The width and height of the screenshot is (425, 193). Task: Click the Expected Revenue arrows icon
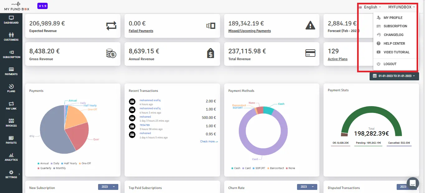pos(111,26)
